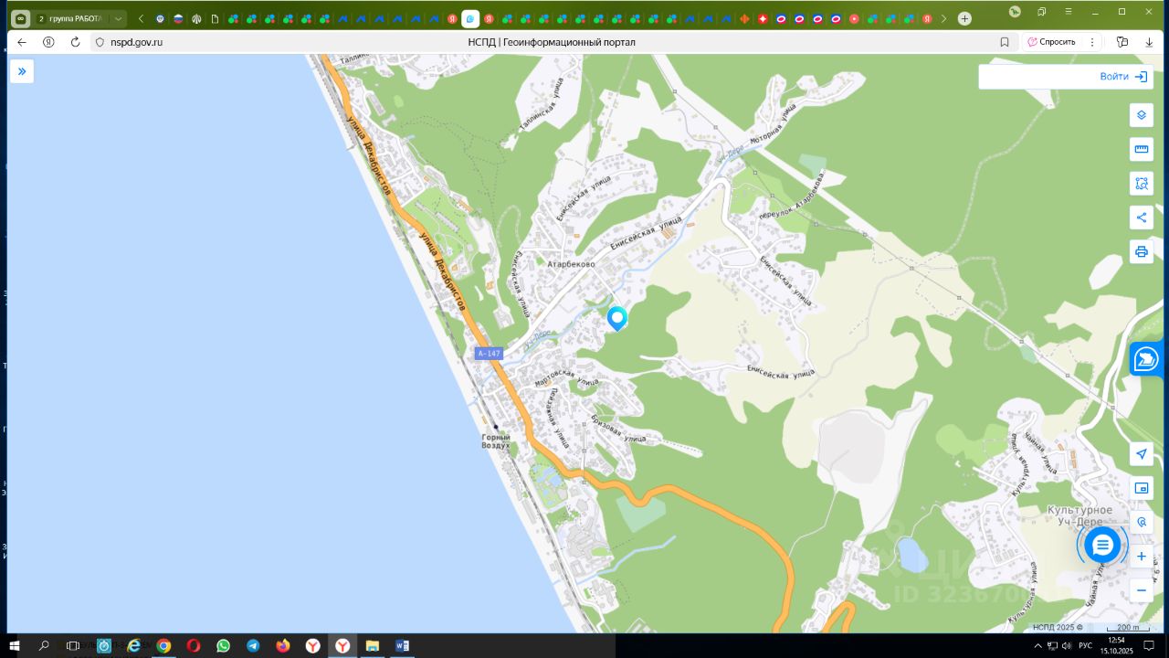The image size is (1169, 658).
Task: Click the circular target tool icon
Action: [x=1141, y=522]
